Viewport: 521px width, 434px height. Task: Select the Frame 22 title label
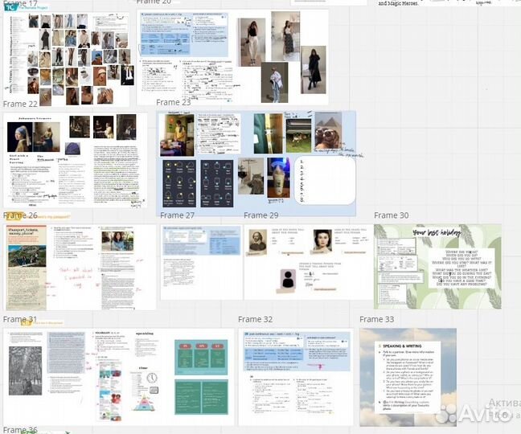pos(20,104)
